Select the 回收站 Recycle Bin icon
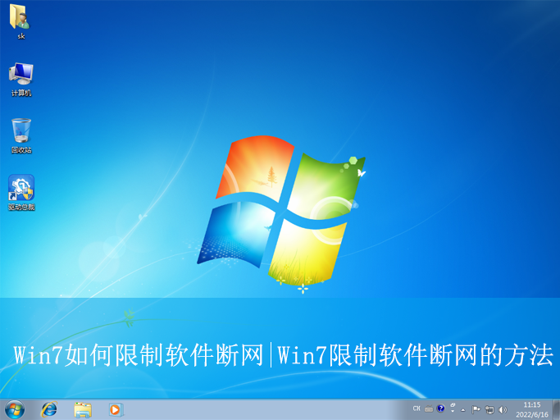This screenshot has width=560, height=420. (20, 132)
